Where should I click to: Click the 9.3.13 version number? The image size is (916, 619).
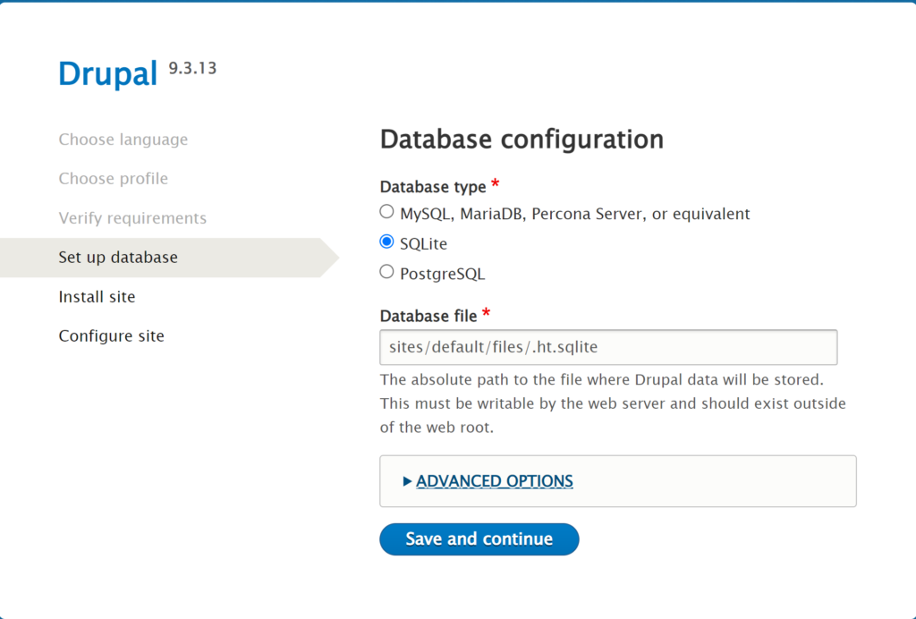coord(193,68)
